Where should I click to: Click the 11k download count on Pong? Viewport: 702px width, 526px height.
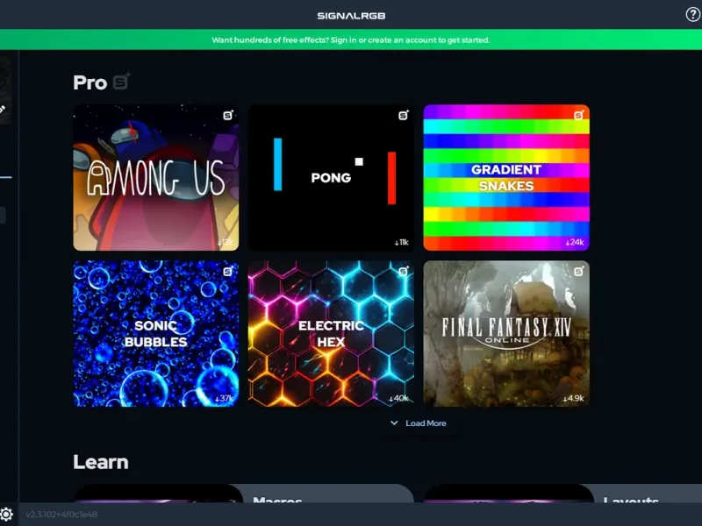[402, 242]
